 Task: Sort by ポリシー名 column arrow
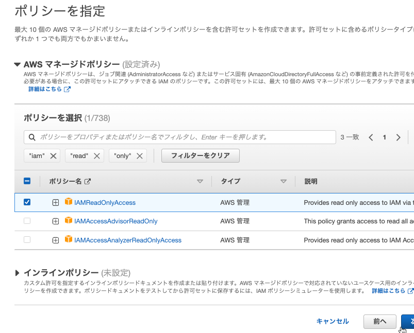(200, 181)
